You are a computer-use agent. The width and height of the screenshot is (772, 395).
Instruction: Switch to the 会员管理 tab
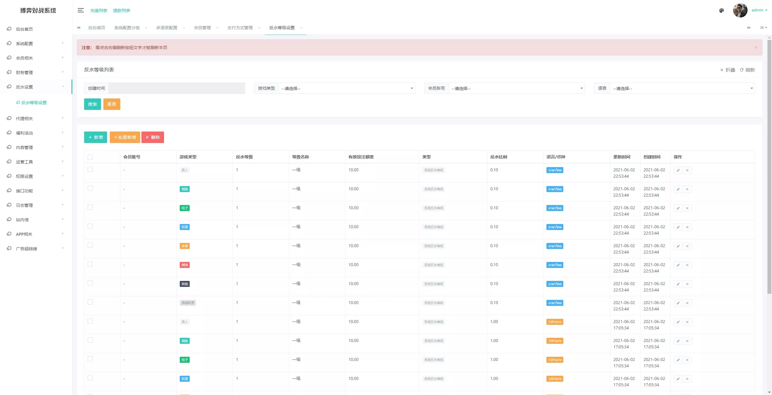pos(202,28)
